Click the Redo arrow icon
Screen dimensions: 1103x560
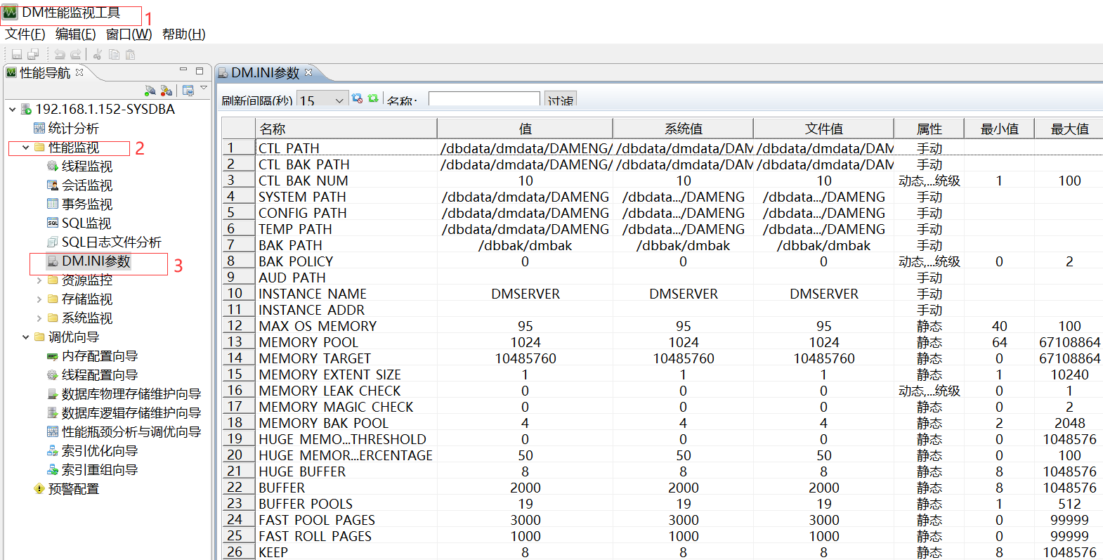click(75, 54)
